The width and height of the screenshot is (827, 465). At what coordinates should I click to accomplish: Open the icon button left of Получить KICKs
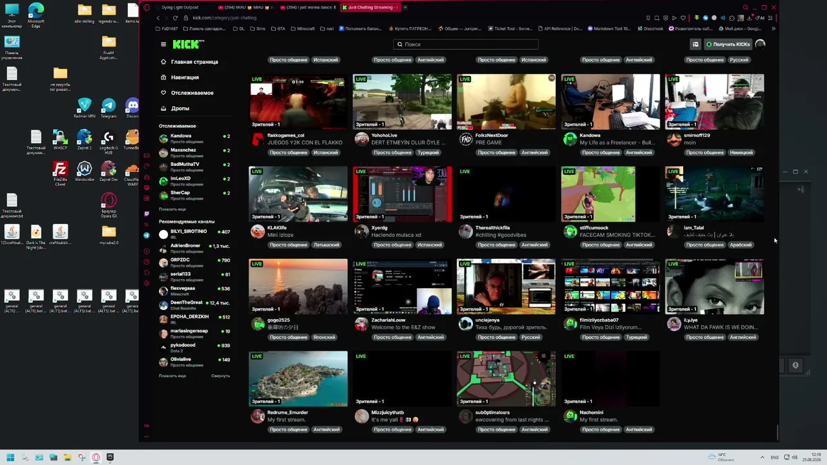pos(695,45)
